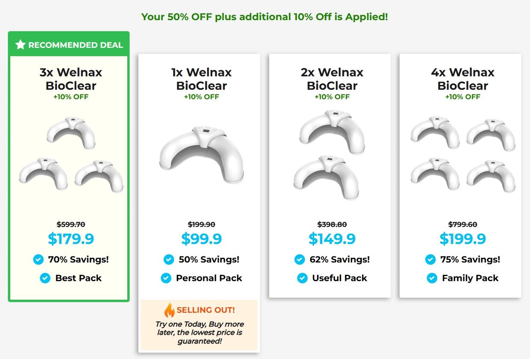Click the $179.9 price in recommended deal

71,239
